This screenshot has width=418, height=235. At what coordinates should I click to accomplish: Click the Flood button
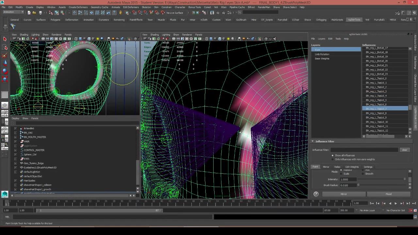[x=388, y=194]
